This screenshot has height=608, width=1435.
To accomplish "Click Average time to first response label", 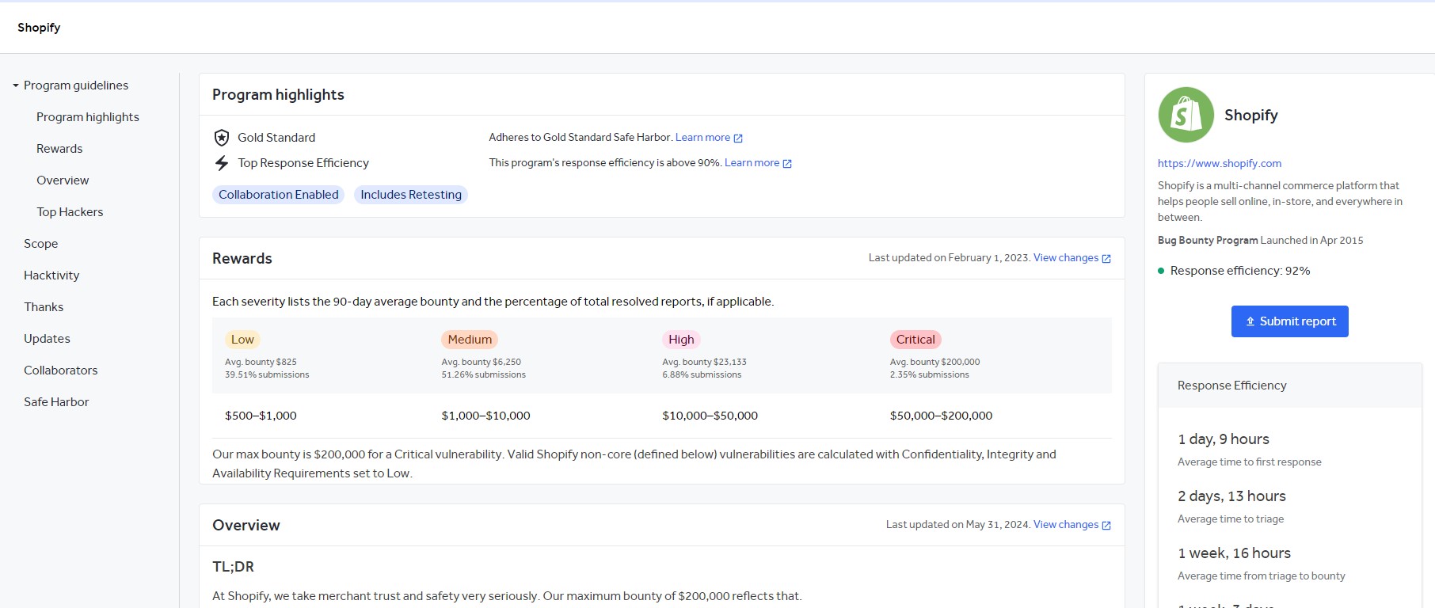I will click(x=1249, y=462).
